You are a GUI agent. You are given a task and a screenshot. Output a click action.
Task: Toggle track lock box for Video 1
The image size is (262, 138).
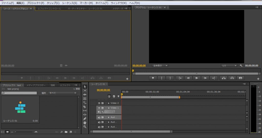106,108
